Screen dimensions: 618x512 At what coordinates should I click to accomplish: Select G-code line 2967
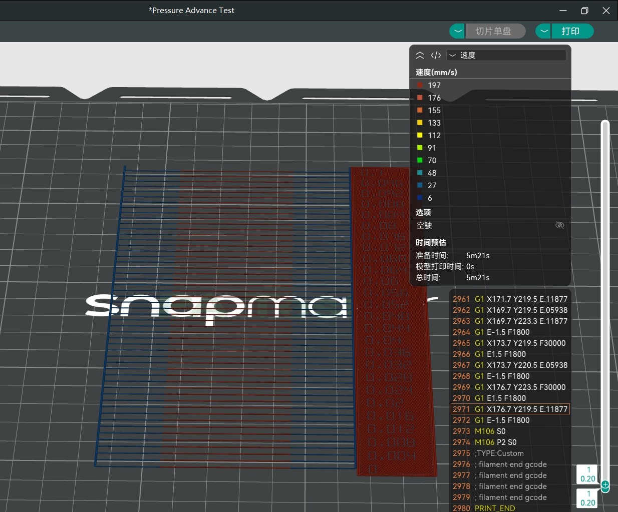pos(510,365)
